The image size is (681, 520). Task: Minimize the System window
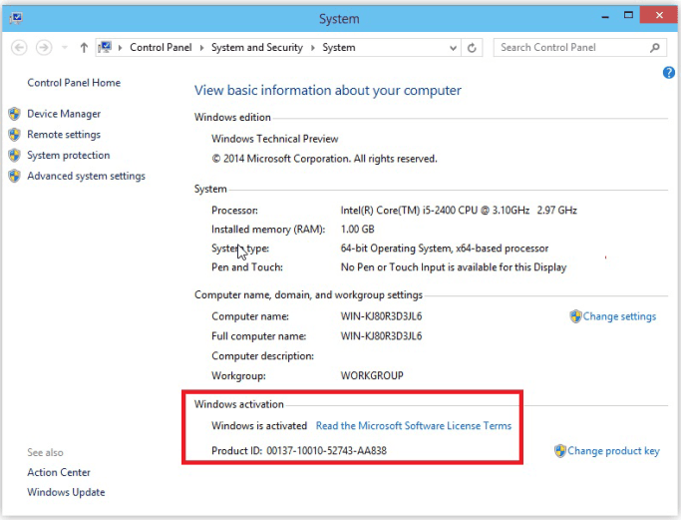pos(605,17)
